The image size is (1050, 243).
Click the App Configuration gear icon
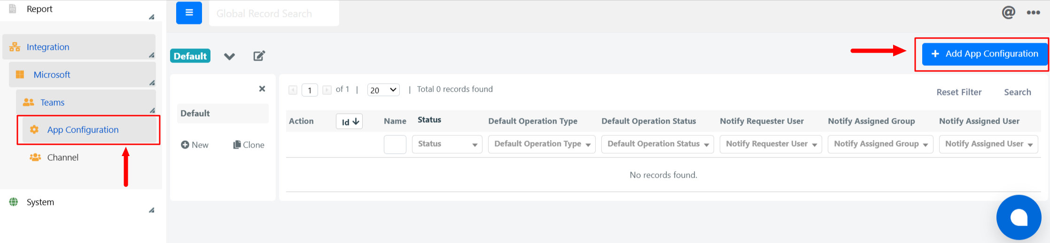pos(34,130)
